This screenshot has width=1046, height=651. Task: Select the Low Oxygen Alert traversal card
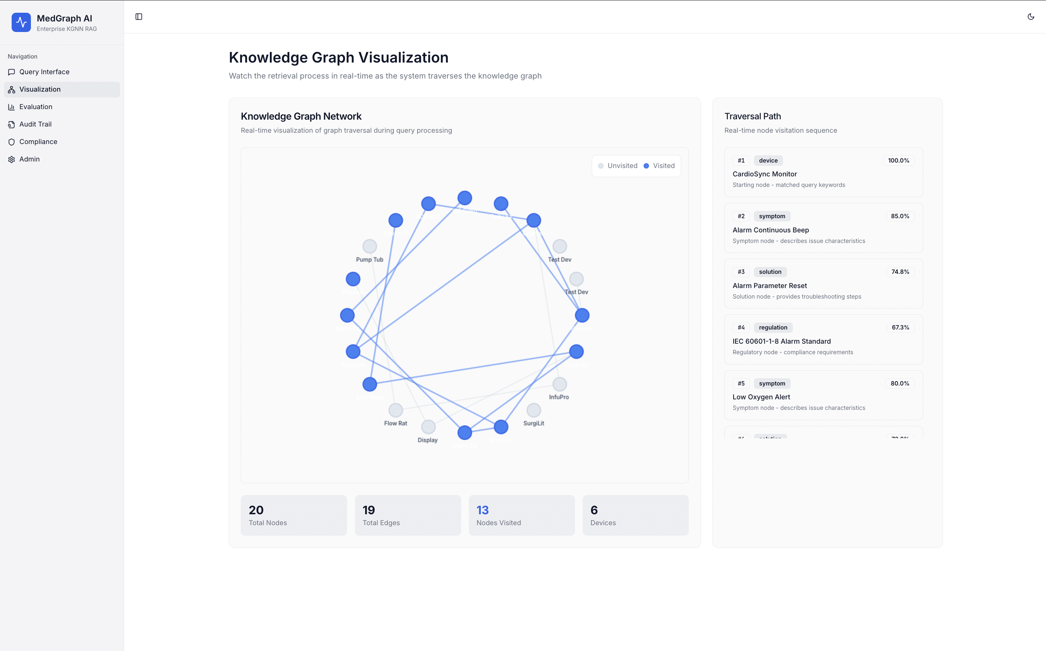tap(823, 395)
